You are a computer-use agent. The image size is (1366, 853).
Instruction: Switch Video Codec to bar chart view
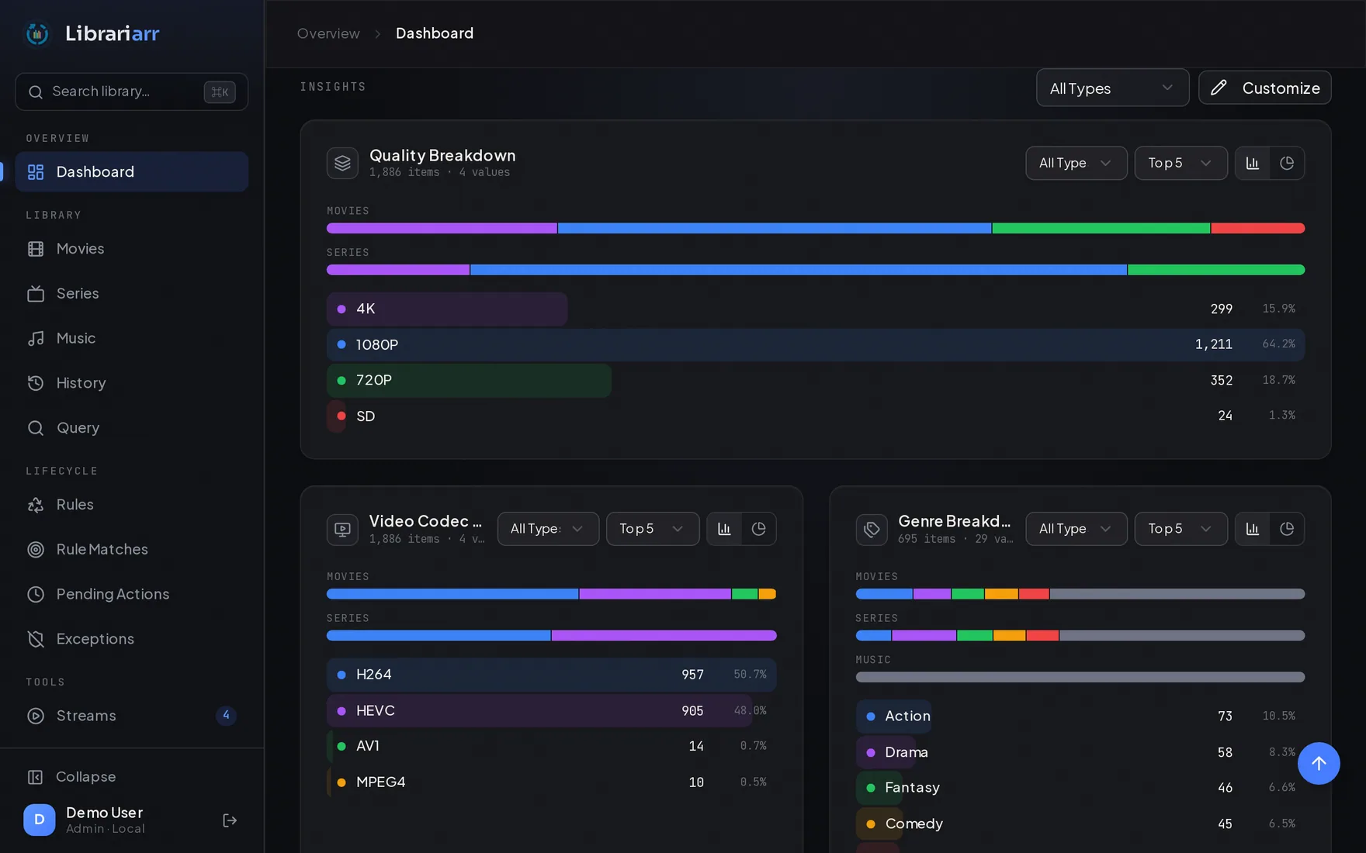click(x=724, y=529)
